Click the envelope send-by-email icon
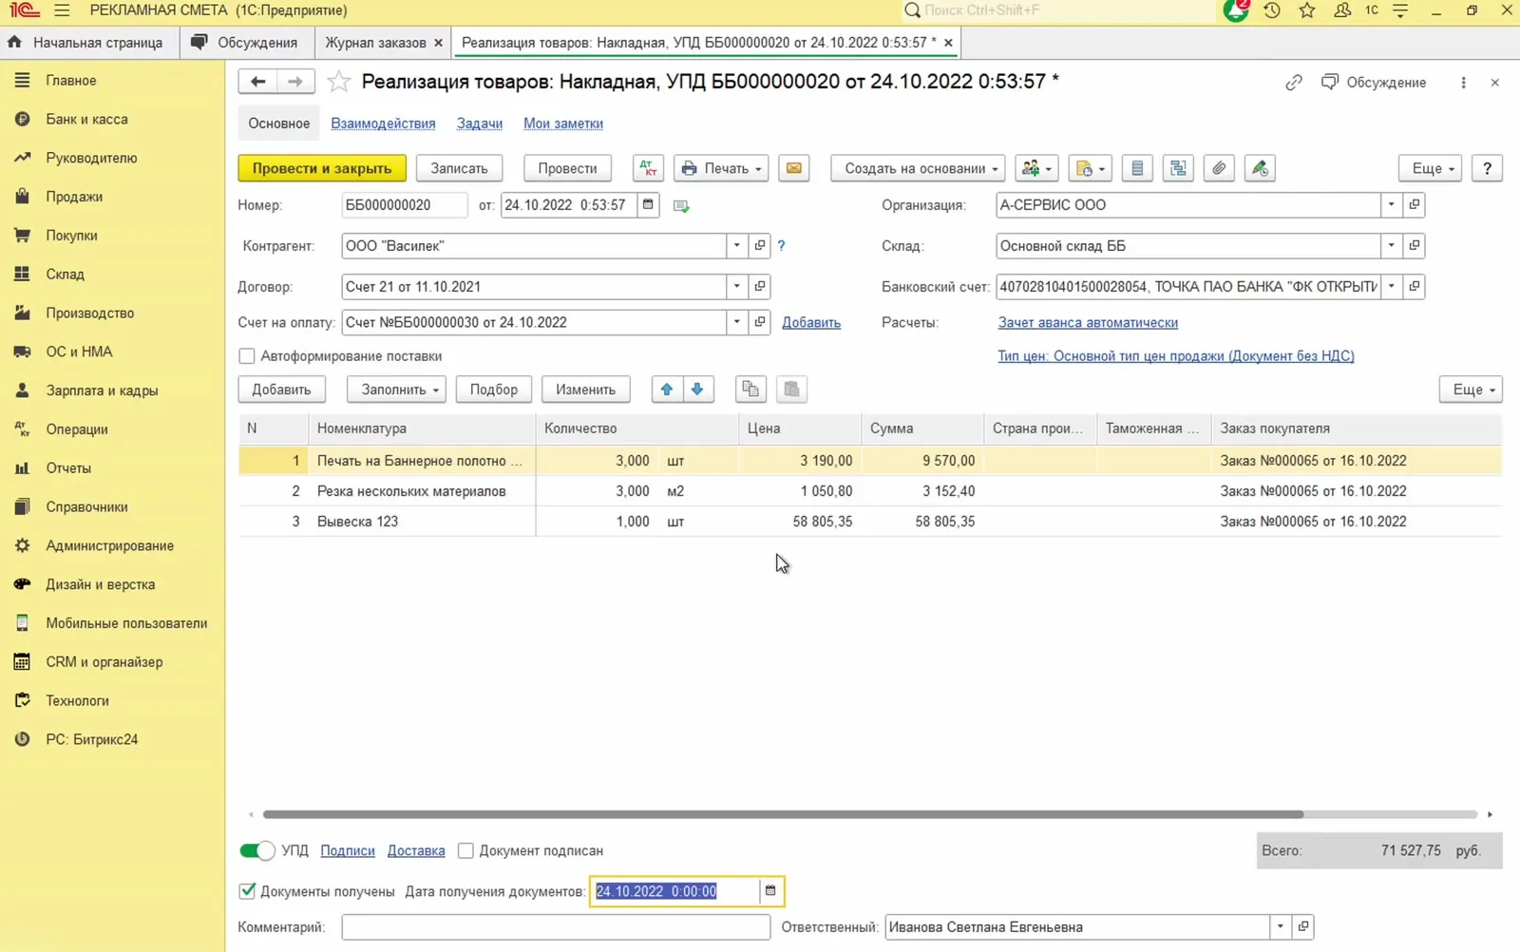Screen dimensions: 1520x952 793,168
